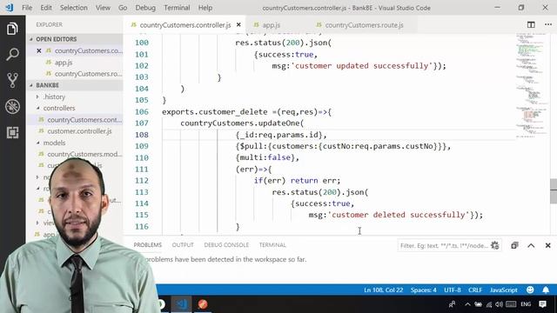Select the countryCustomers.controller.js editor tab
The image size is (557, 313).
click(185, 25)
